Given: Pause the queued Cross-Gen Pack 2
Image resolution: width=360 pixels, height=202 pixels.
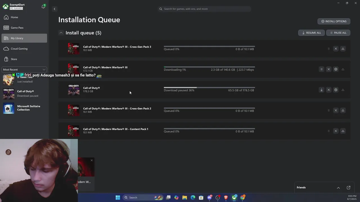Looking at the screenshot, I should pos(328,111).
